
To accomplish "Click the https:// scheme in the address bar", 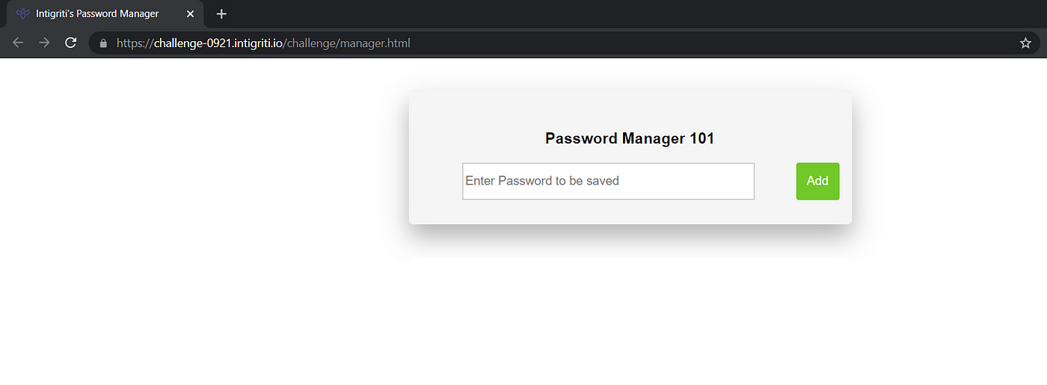I will (x=135, y=43).
